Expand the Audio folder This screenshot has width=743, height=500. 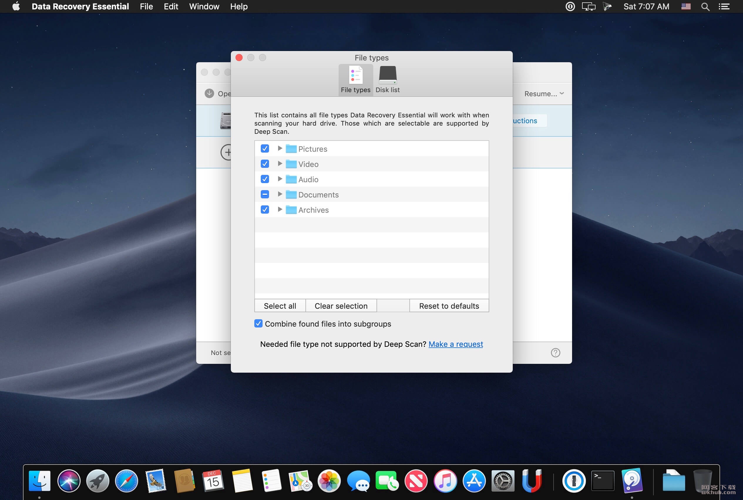[280, 179]
